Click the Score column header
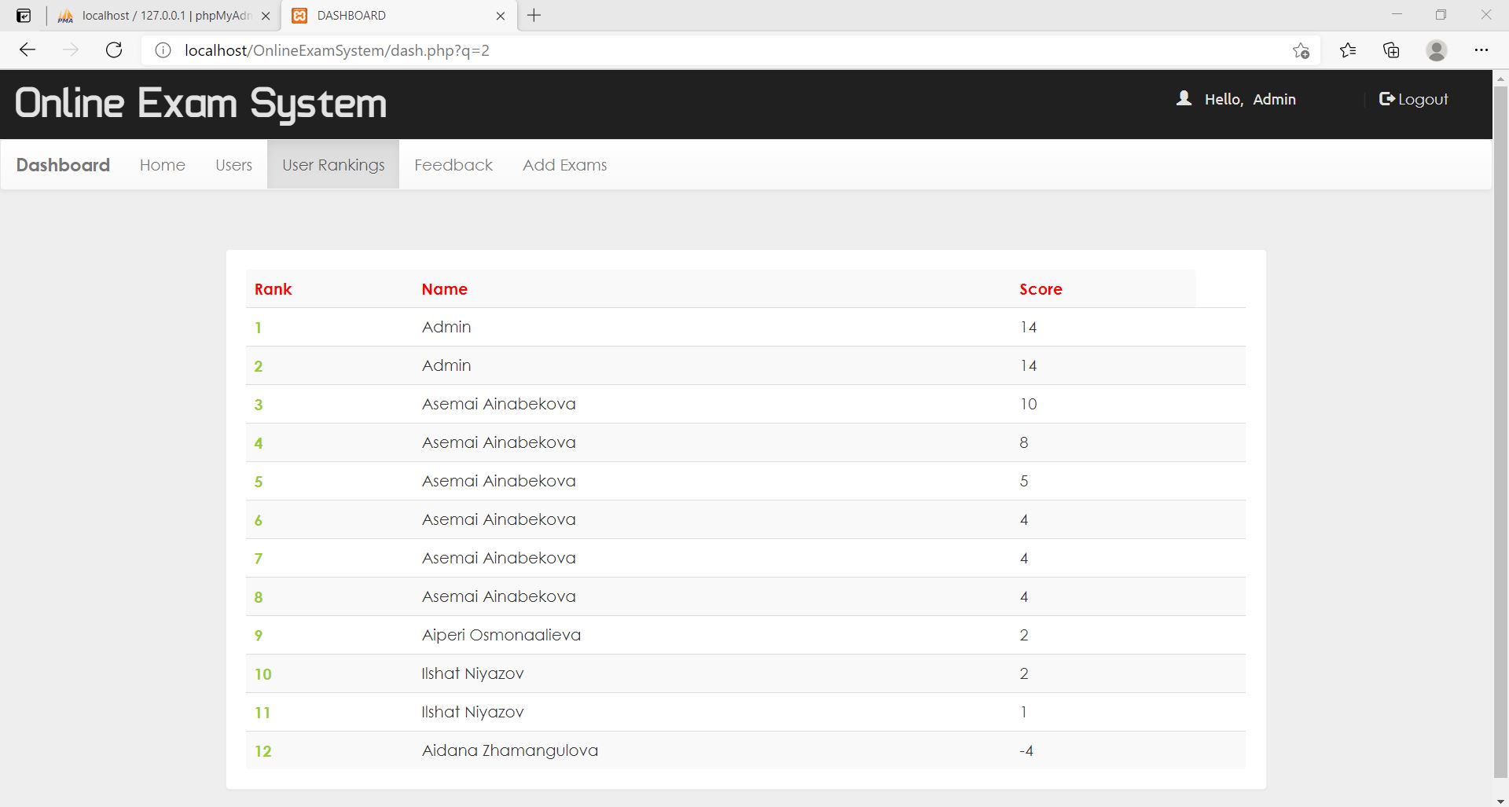This screenshot has width=1509, height=807. pyautogui.click(x=1041, y=289)
